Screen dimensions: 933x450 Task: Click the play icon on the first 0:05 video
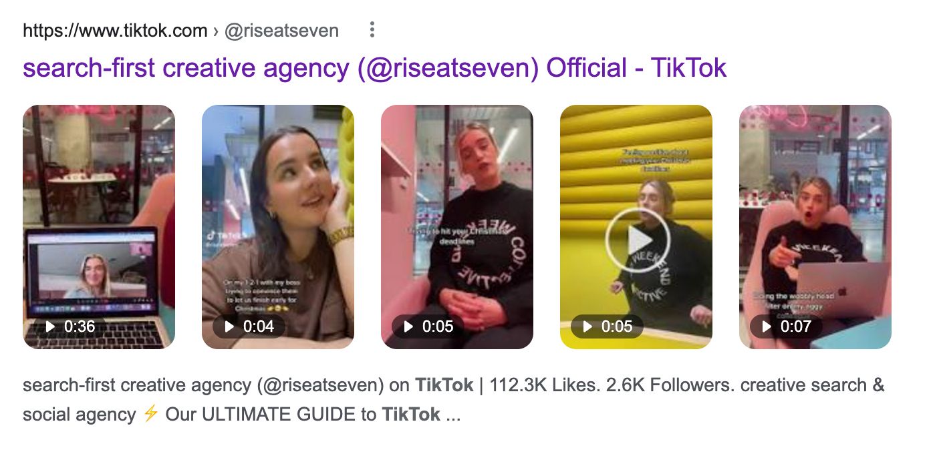tap(408, 326)
